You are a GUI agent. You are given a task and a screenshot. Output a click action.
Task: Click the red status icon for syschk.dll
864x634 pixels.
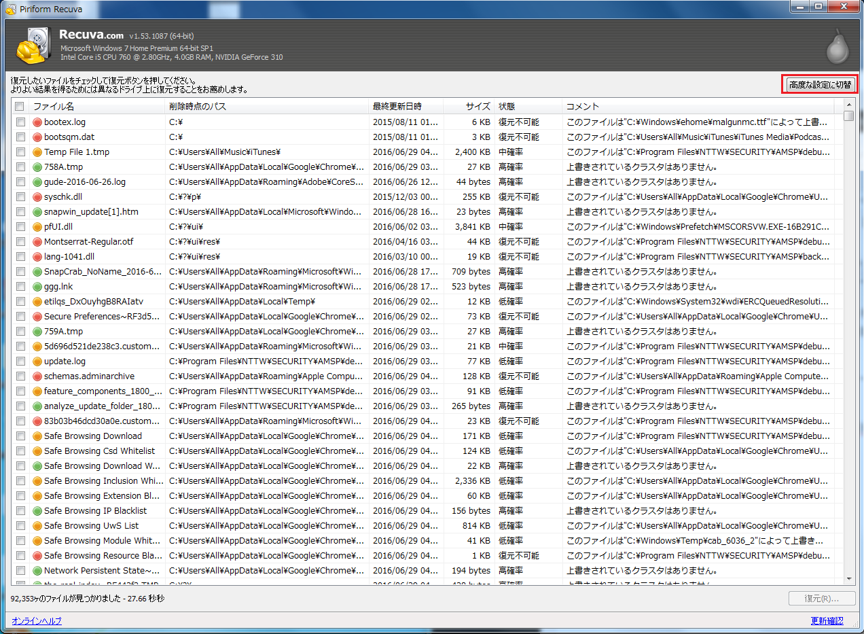click(37, 197)
